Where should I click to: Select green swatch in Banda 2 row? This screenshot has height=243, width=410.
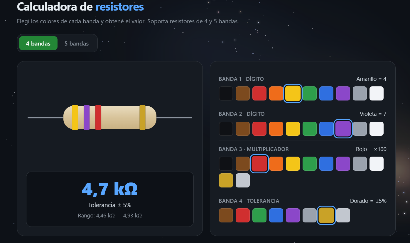(310, 129)
